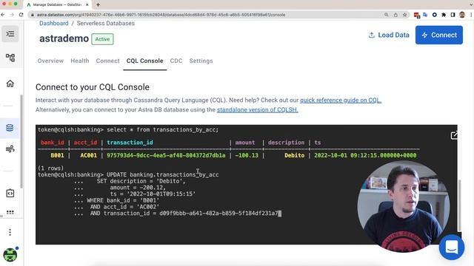The height and width of the screenshot is (266, 474).
Task: Switch to the Overview tab
Action: (x=50, y=61)
